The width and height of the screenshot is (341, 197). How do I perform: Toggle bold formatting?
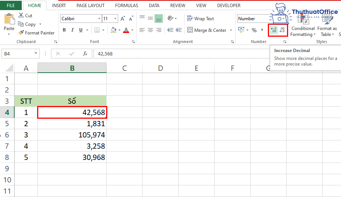click(64, 30)
